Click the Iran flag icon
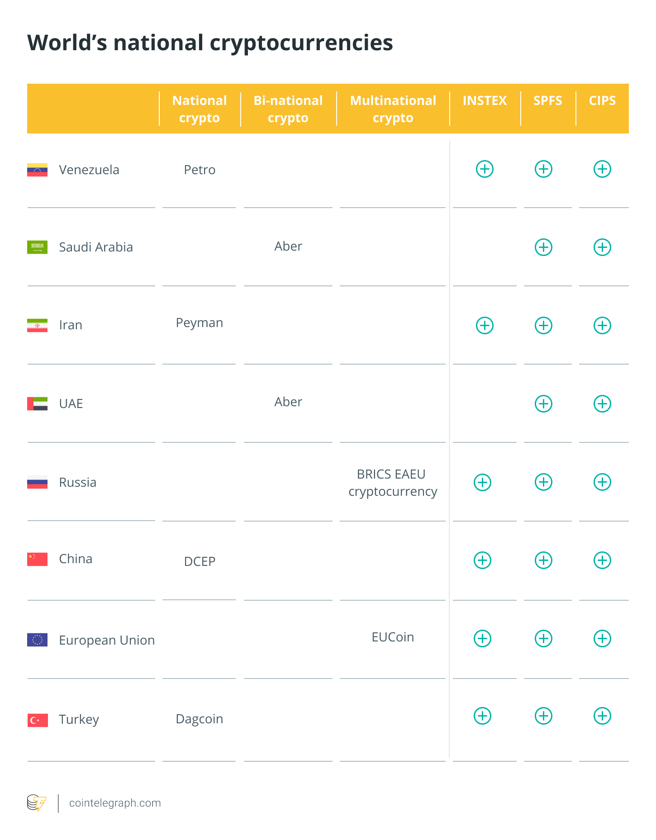This screenshot has width=656, height=840. click(37, 325)
